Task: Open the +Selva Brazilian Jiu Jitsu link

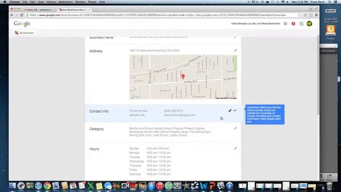Action: pos(255,23)
